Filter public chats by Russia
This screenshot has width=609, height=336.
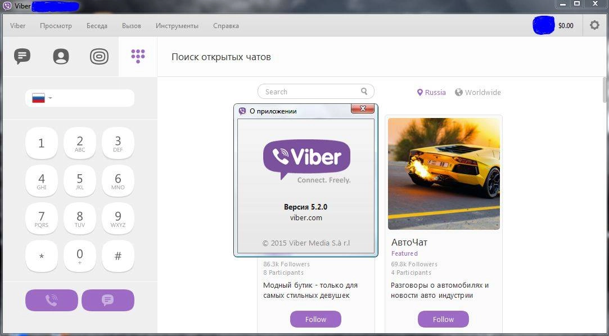click(431, 92)
